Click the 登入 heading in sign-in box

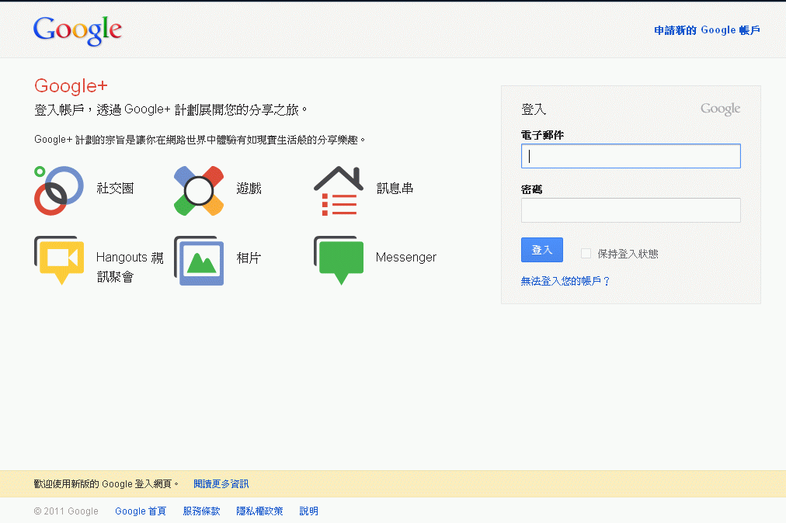[534, 109]
